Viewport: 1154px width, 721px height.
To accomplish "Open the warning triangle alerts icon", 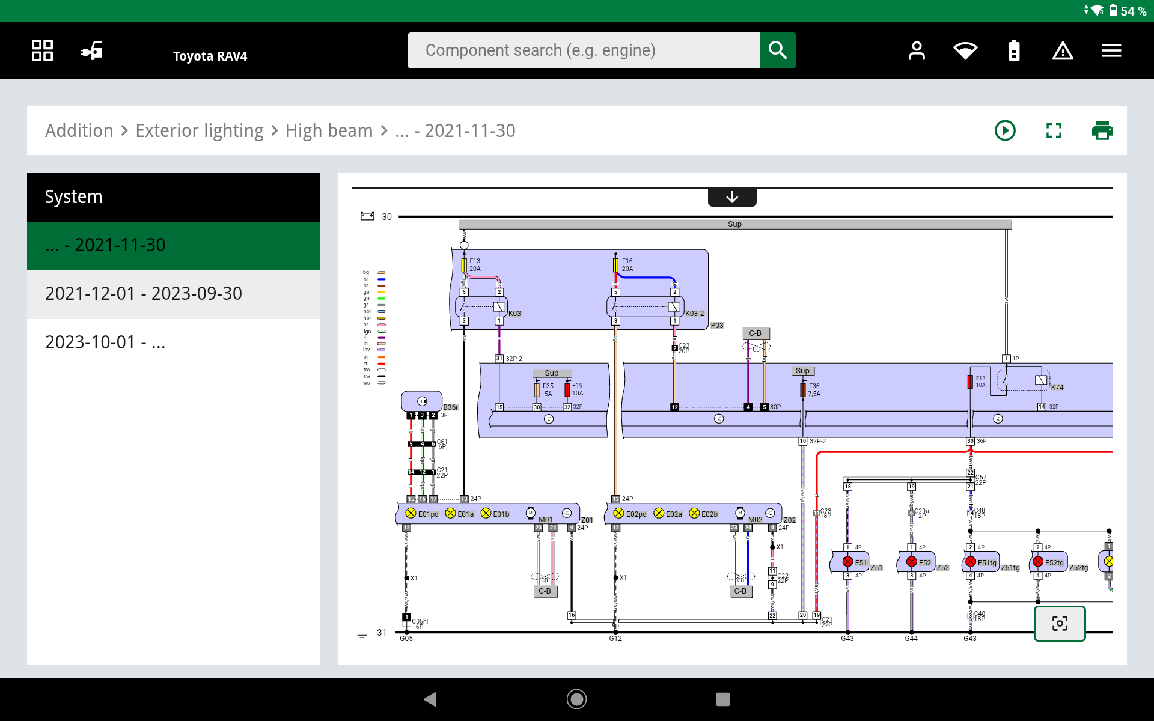I will coord(1063,50).
